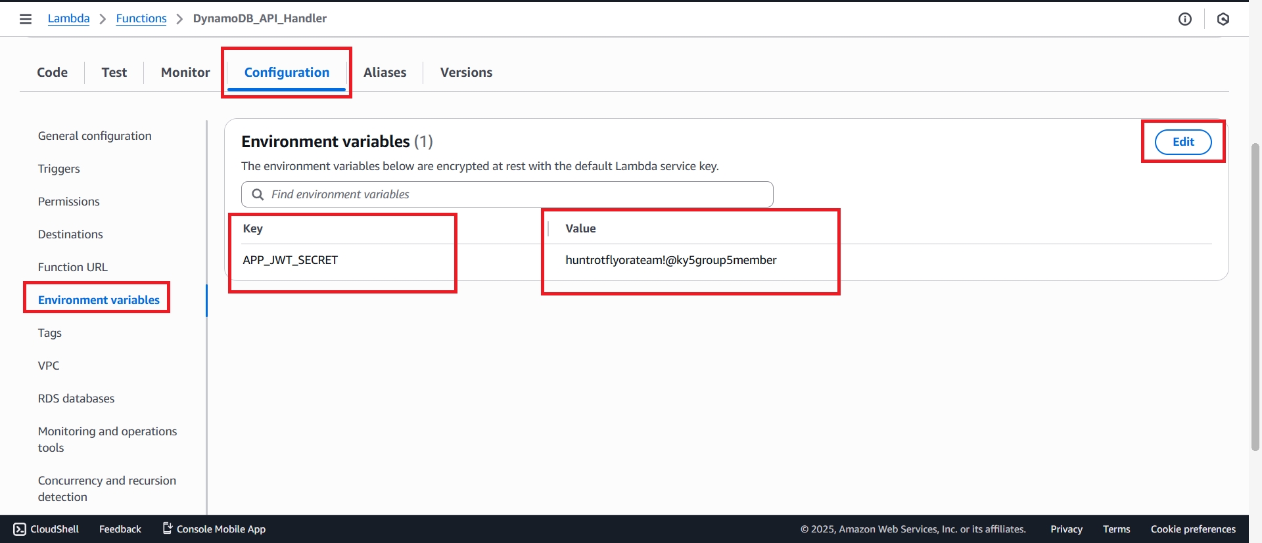The image size is (1262, 543).
Task: Click the Edit environment variables button
Action: point(1182,142)
